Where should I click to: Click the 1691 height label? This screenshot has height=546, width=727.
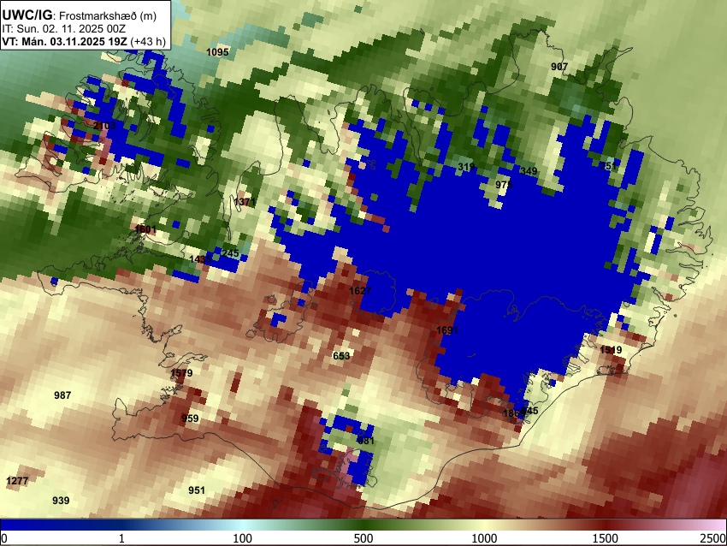point(447,330)
